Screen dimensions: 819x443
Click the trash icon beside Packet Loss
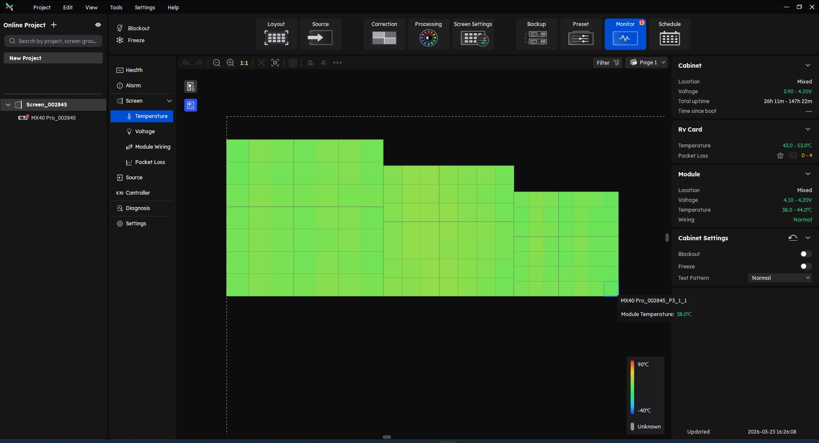780,156
